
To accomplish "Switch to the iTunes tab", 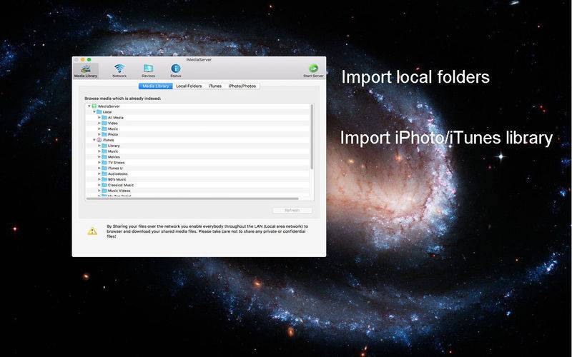I will tap(215, 86).
